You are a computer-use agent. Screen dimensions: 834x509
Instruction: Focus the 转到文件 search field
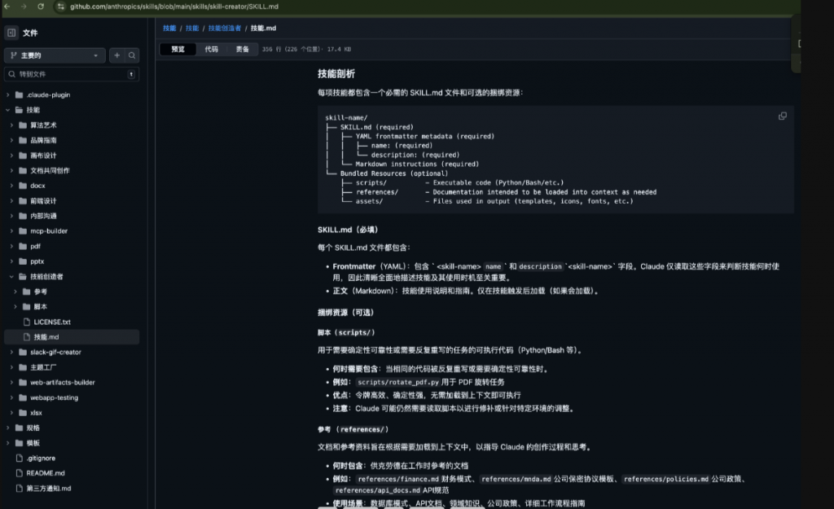pos(72,74)
